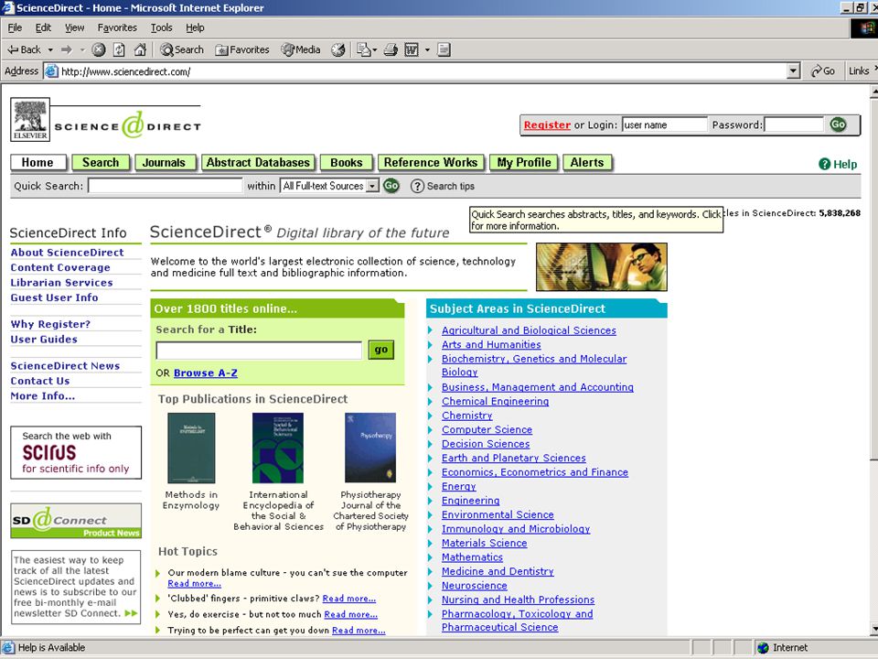Click the Quick Search text field
The image size is (878, 659).
(x=166, y=186)
